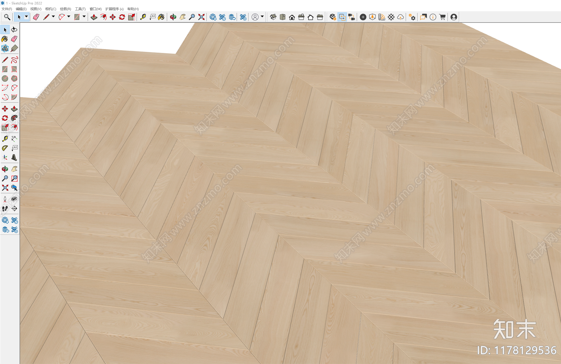The width and height of the screenshot is (561, 364).
Task: Select the Move tool in top toolbar
Action: 113,17
